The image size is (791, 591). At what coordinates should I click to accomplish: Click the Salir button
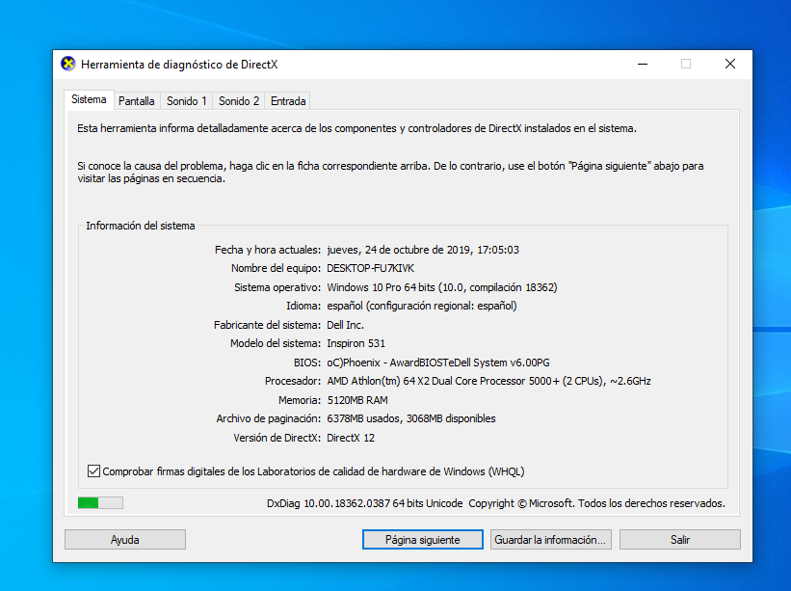coord(680,540)
